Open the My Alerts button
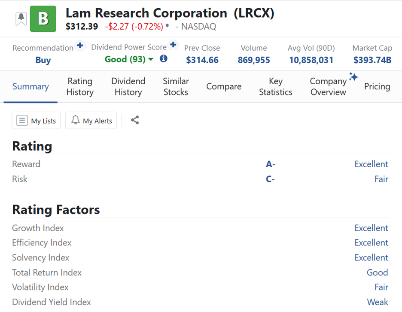 pos(91,120)
